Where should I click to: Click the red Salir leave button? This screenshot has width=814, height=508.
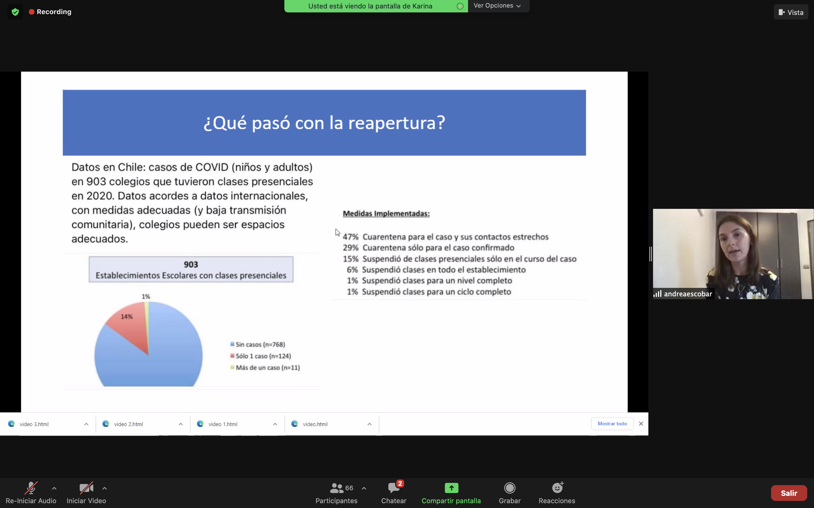coord(789,493)
